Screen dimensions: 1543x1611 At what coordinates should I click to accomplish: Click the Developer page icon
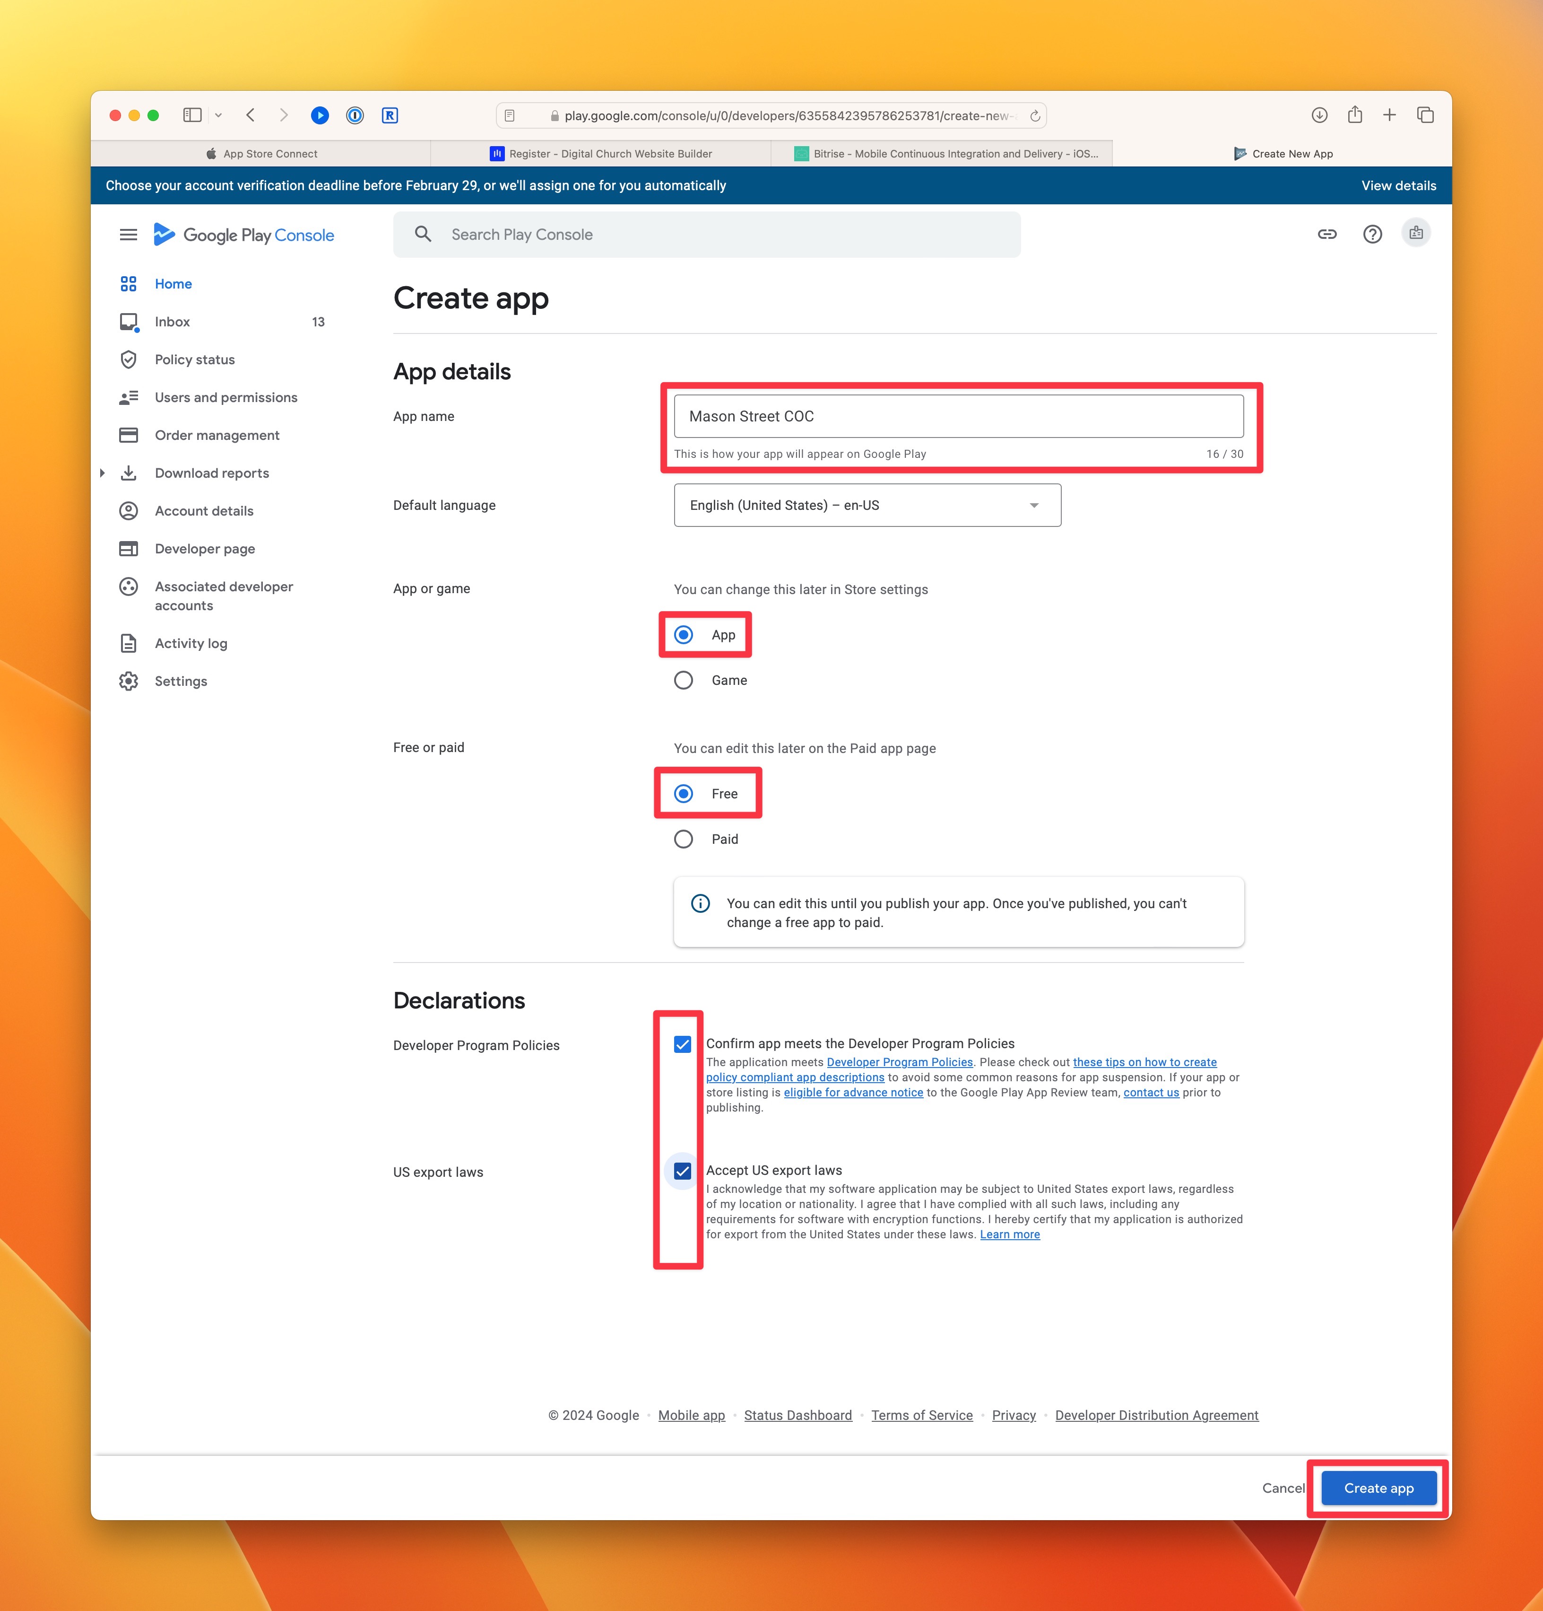pyautogui.click(x=128, y=548)
